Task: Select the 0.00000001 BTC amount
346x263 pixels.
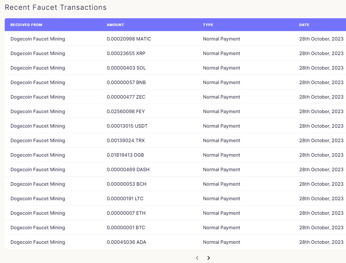Action: pyautogui.click(x=126, y=228)
